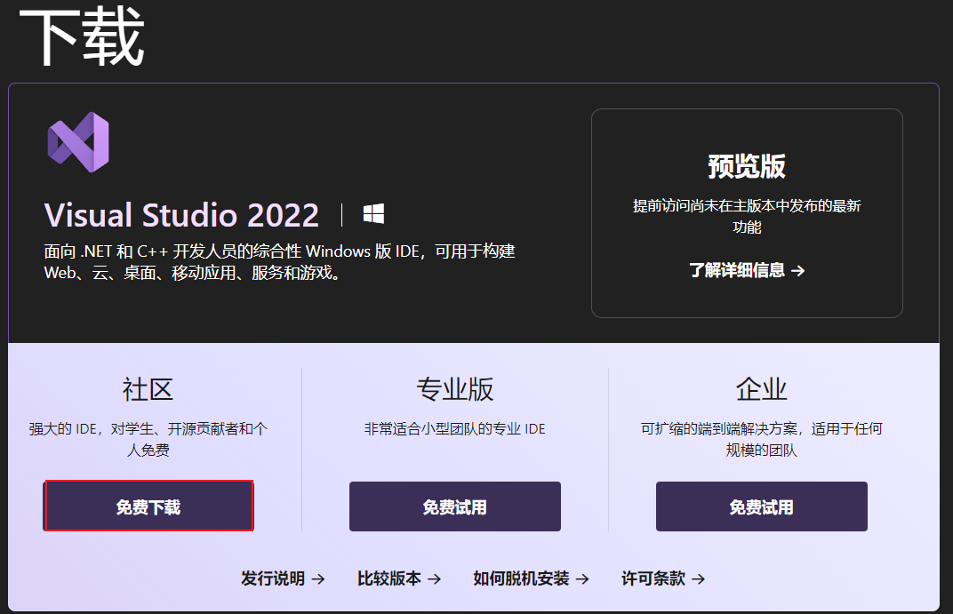Click the purple Visual Studio logo

point(78,142)
